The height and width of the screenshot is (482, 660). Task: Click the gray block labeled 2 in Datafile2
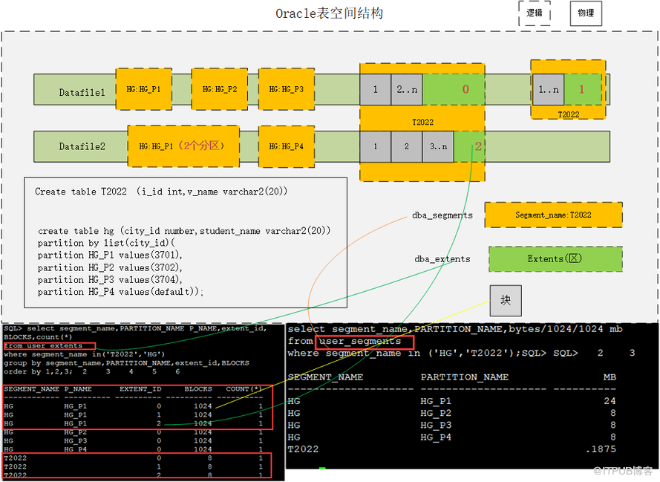click(407, 146)
